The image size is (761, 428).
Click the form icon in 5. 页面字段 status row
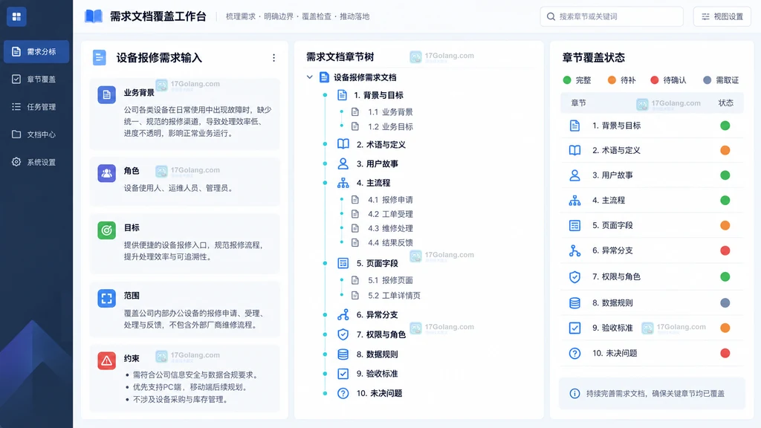coord(574,225)
